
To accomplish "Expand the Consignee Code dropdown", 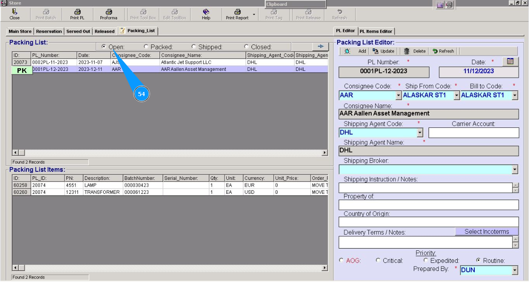I will 398,96.
